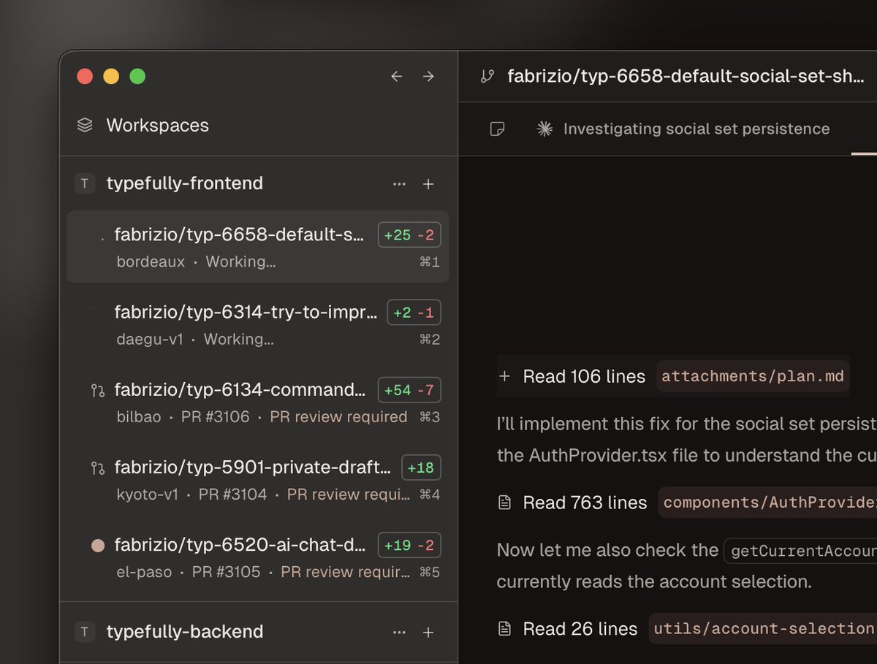Click 'el-paso' workspace label
Viewport: 877px width, 664px height.
(x=145, y=572)
